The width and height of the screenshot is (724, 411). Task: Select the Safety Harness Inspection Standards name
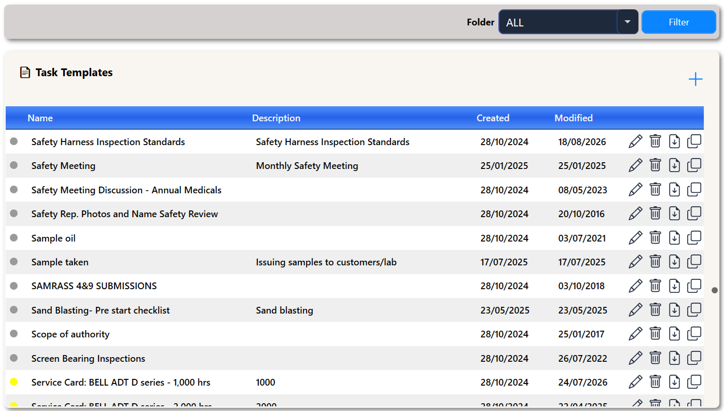tap(108, 141)
